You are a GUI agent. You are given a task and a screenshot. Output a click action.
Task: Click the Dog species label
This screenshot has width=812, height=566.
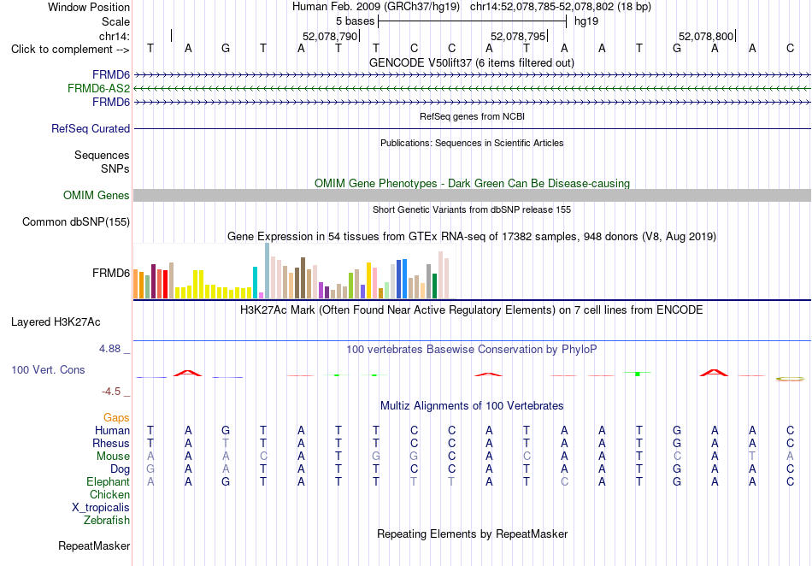(121, 469)
